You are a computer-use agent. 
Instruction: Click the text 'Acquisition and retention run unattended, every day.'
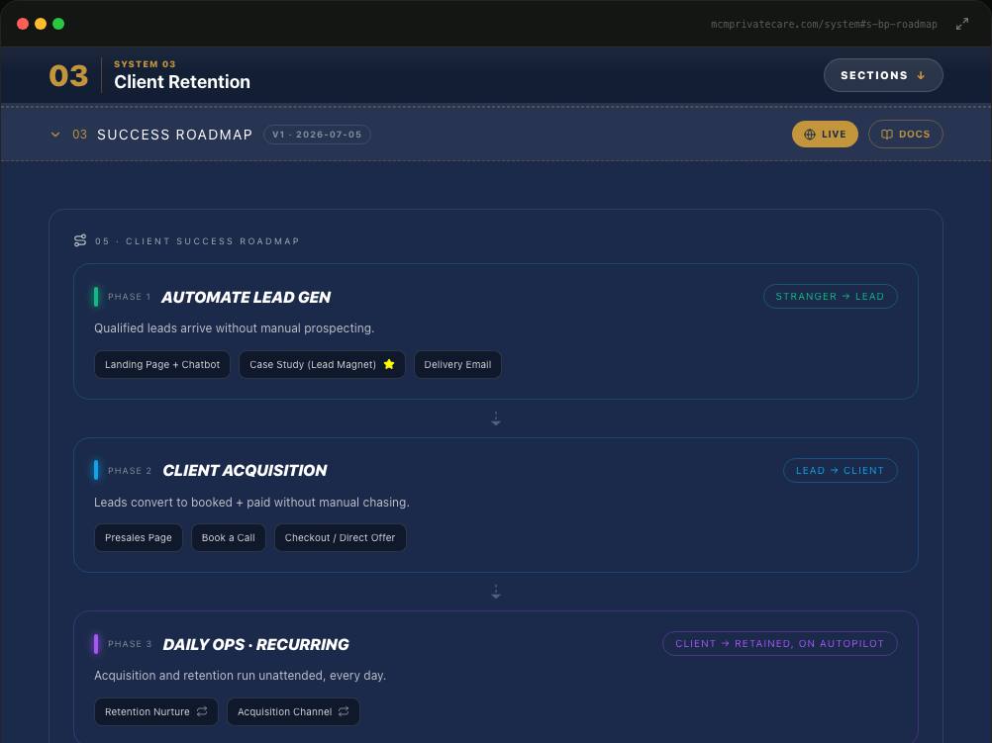tap(240, 676)
